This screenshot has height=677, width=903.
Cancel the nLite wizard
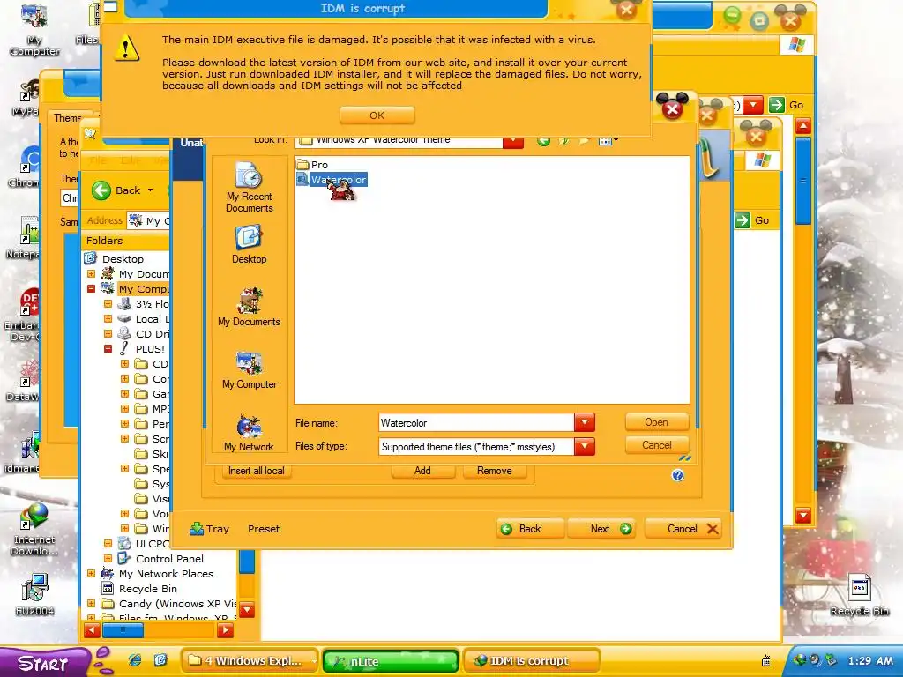(x=683, y=529)
